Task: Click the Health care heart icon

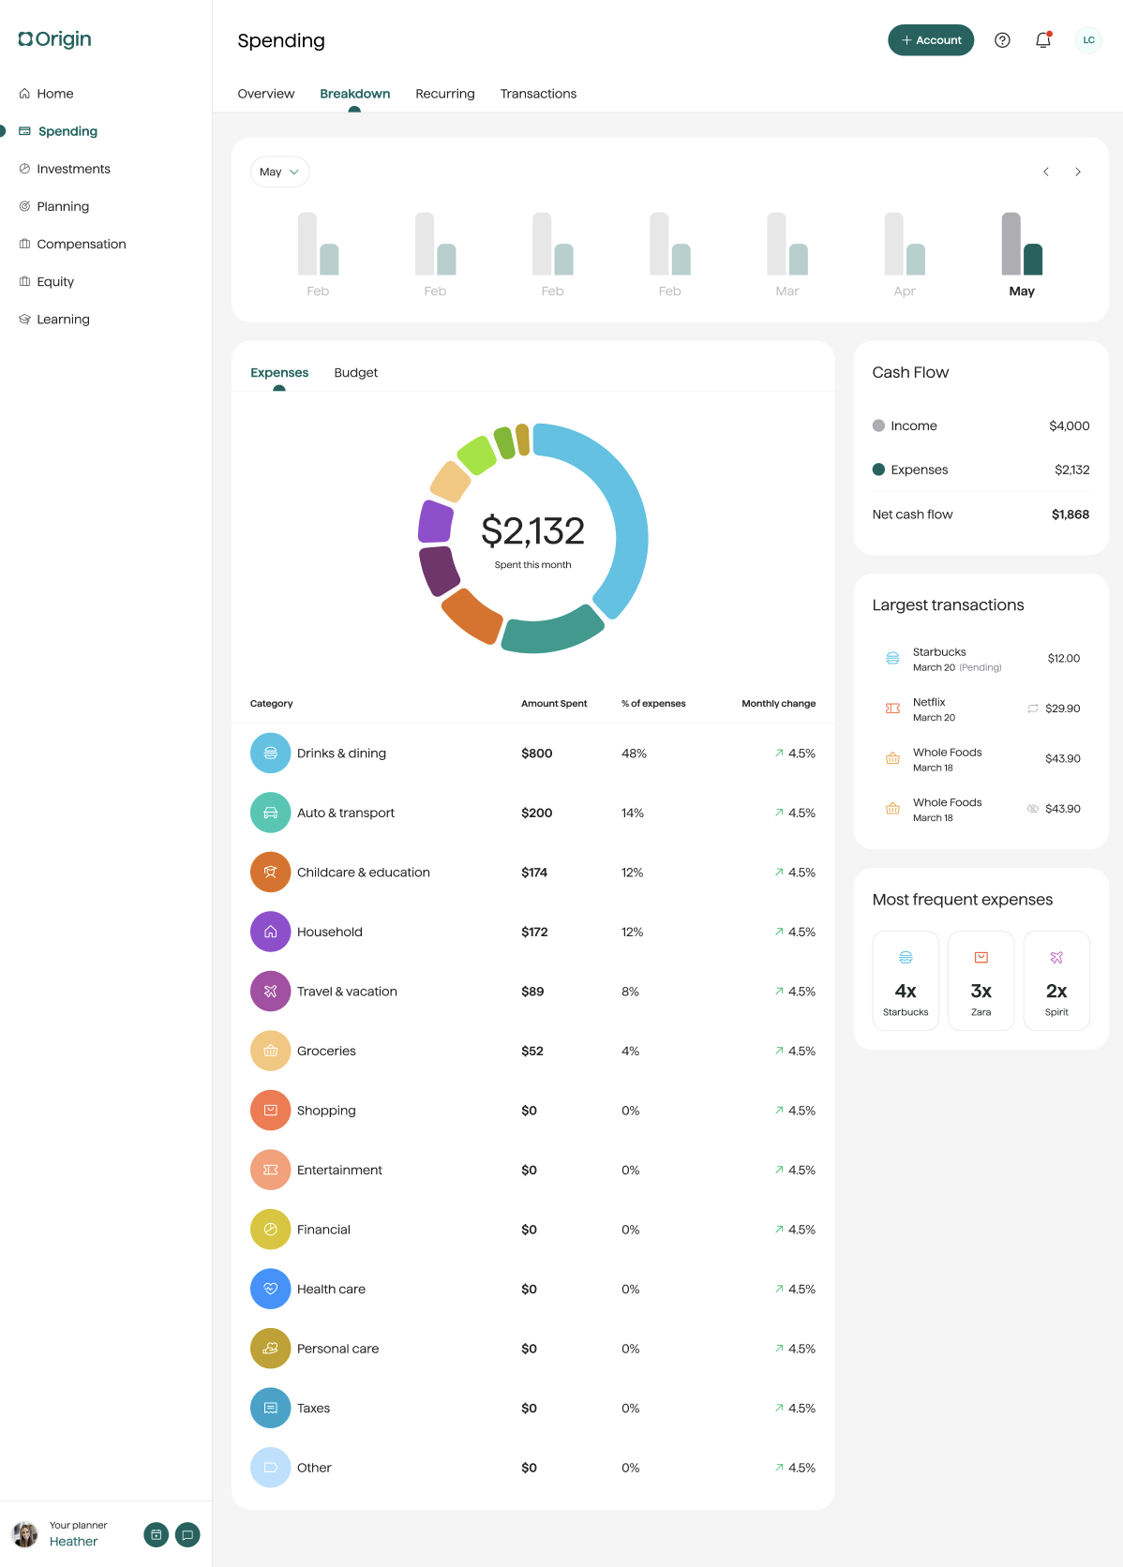Action: [270, 1289]
